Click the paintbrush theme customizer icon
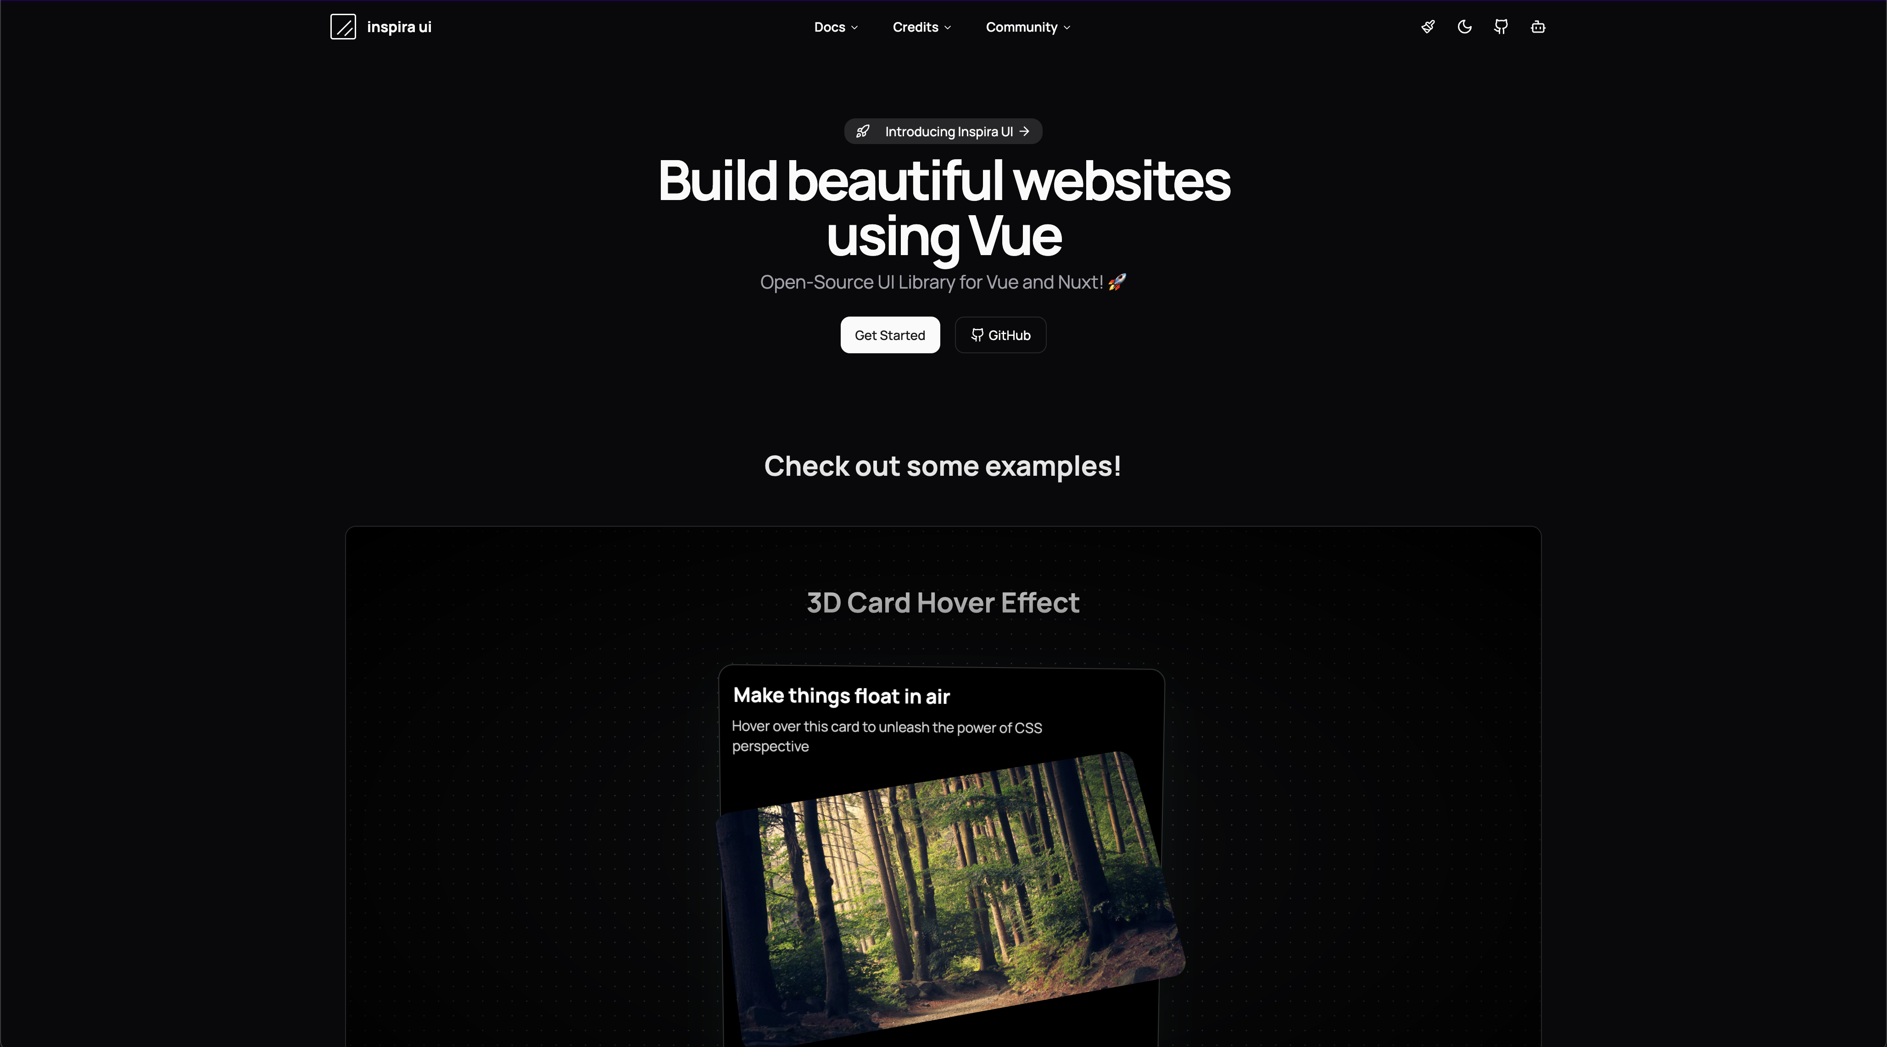The height and width of the screenshot is (1047, 1887). [x=1428, y=27]
